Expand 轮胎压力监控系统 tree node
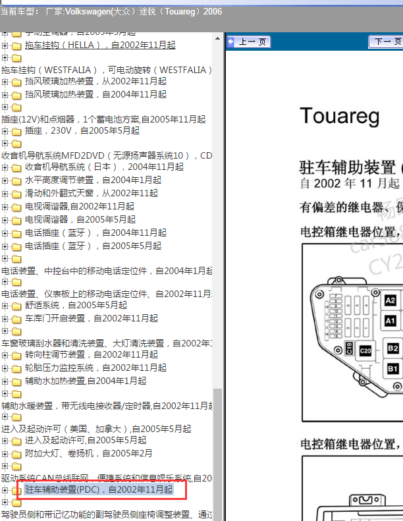The width and height of the screenshot is (403, 521). (5, 368)
